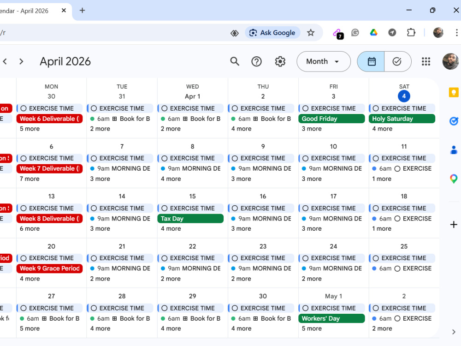The width and height of the screenshot is (461, 346).
Task: Bookmark this page with the star icon
Action: coord(310,33)
